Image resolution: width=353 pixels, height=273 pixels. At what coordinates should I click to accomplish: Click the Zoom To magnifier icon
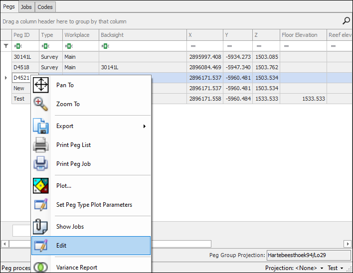pos(40,104)
